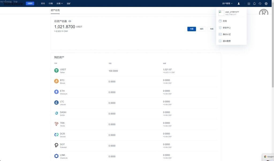Click the DOT Polkadot coin icon
Image resolution: width=274 pixels, height=161 pixels.
click(56, 145)
